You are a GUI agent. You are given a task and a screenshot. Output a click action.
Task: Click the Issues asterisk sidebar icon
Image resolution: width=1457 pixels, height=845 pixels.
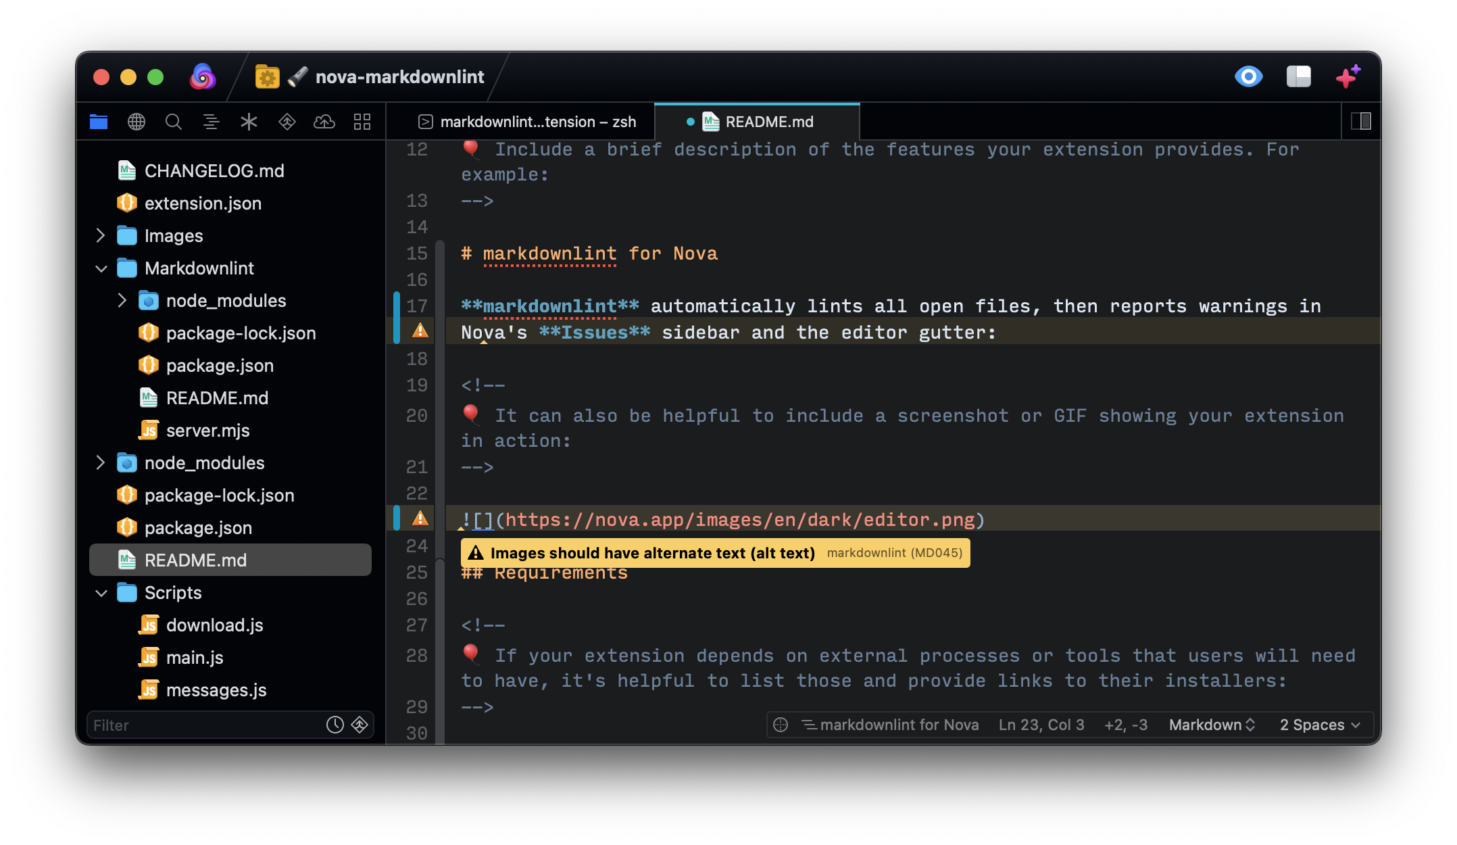click(x=249, y=122)
